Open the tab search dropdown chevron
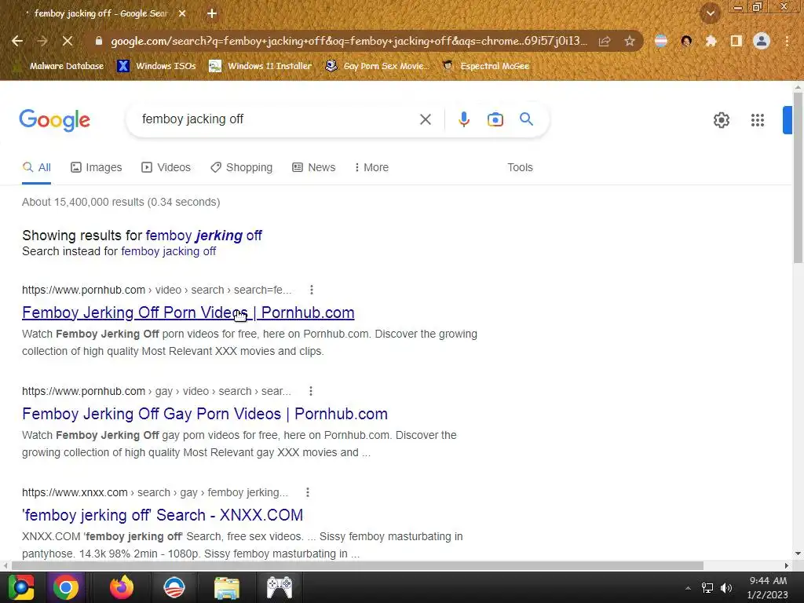This screenshot has height=603, width=804. 710,13
